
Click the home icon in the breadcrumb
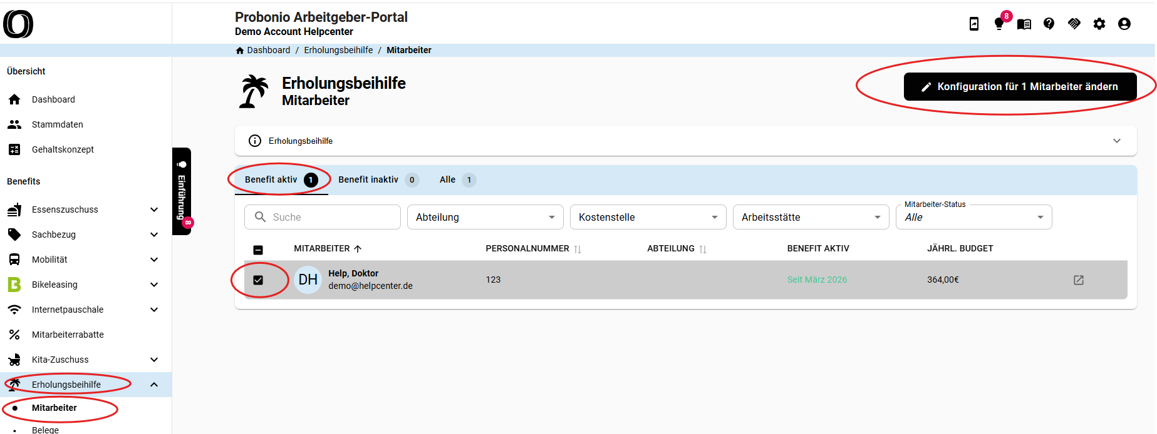click(x=239, y=50)
